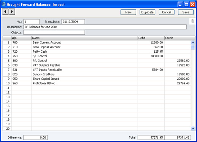
Task: Click the table scrollbar thumb
Action: [193, 47]
